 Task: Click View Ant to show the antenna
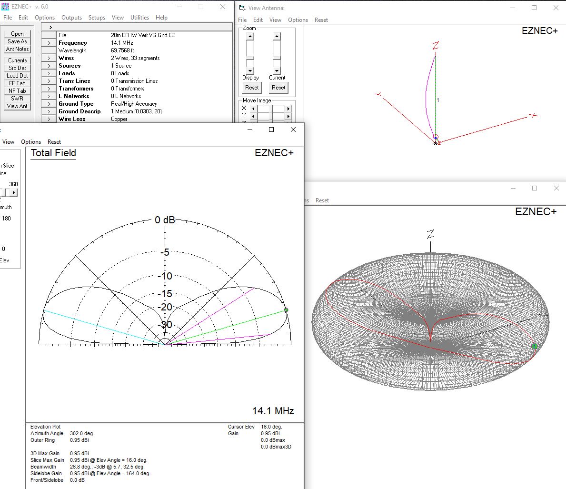[x=17, y=106]
